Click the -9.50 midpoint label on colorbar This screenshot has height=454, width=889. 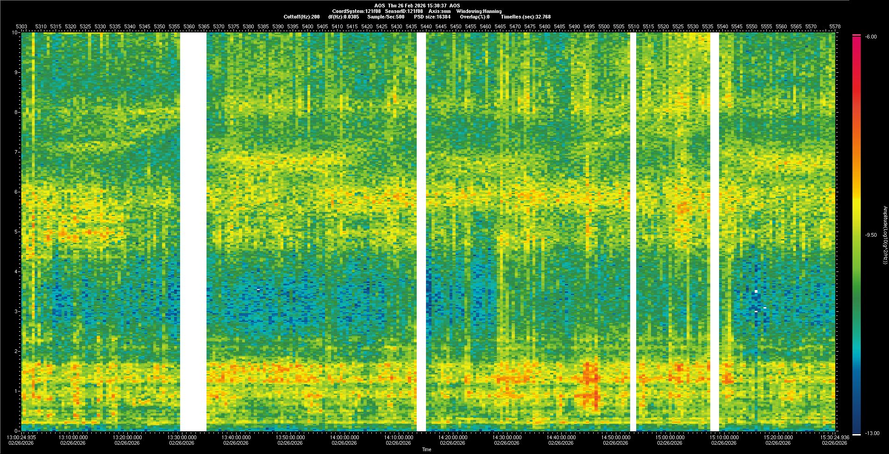870,235
